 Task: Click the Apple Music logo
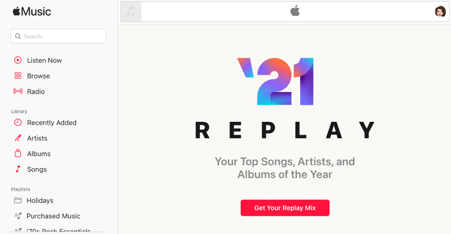[32, 11]
